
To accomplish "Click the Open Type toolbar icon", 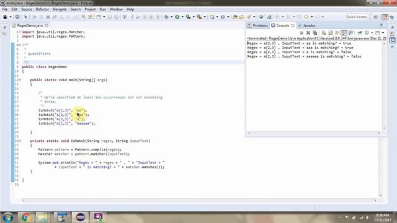I will coord(235,17).
